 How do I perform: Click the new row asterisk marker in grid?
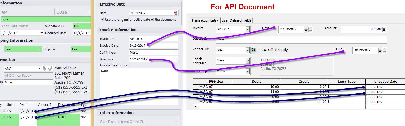(196, 107)
